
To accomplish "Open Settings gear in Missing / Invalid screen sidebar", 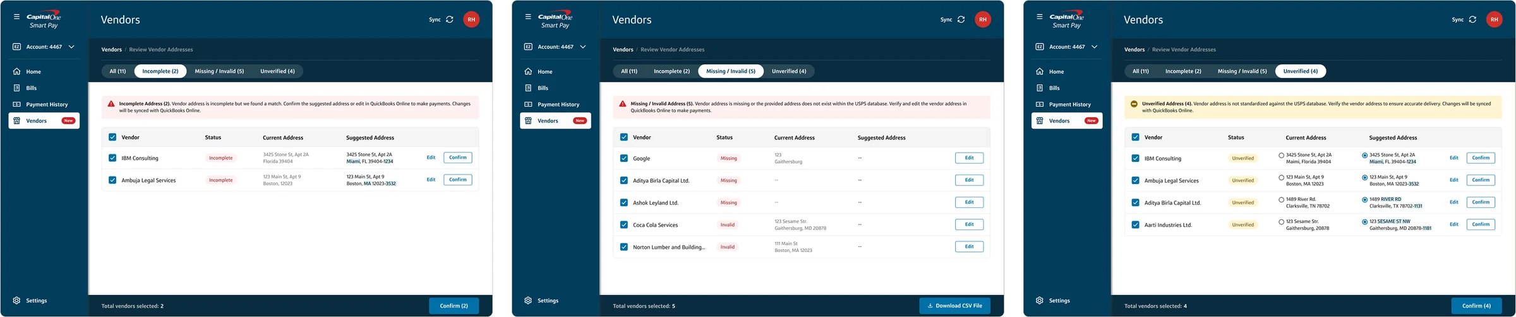I will (x=528, y=301).
